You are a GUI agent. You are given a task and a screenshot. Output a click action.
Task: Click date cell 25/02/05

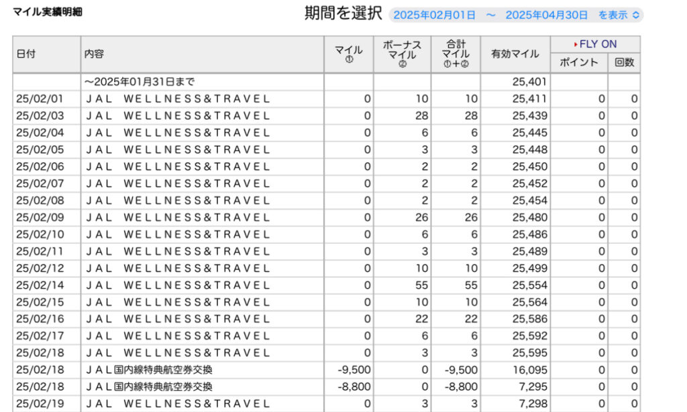tap(40, 149)
